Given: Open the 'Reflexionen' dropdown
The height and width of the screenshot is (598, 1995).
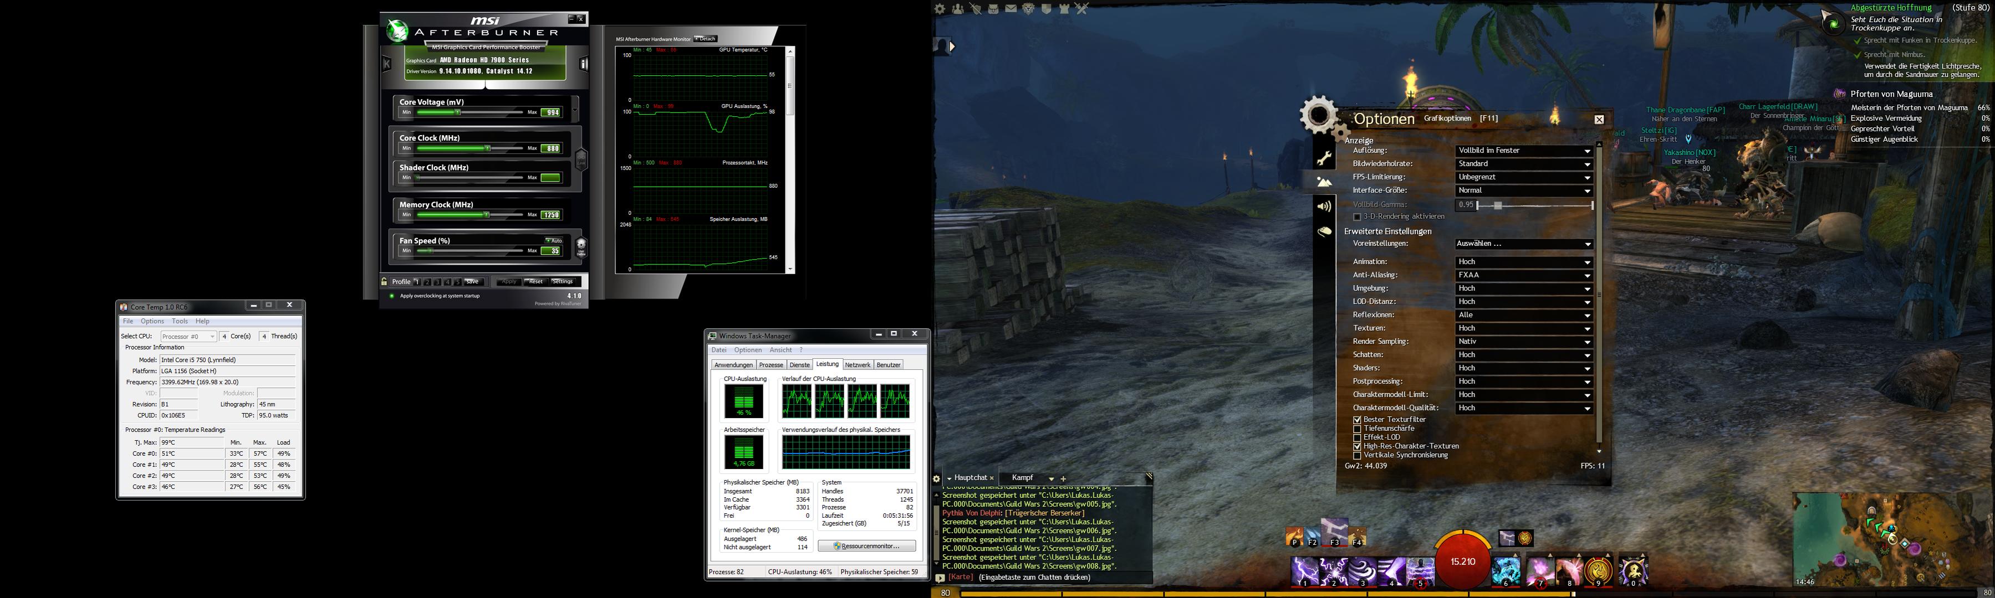Looking at the screenshot, I should [1523, 315].
